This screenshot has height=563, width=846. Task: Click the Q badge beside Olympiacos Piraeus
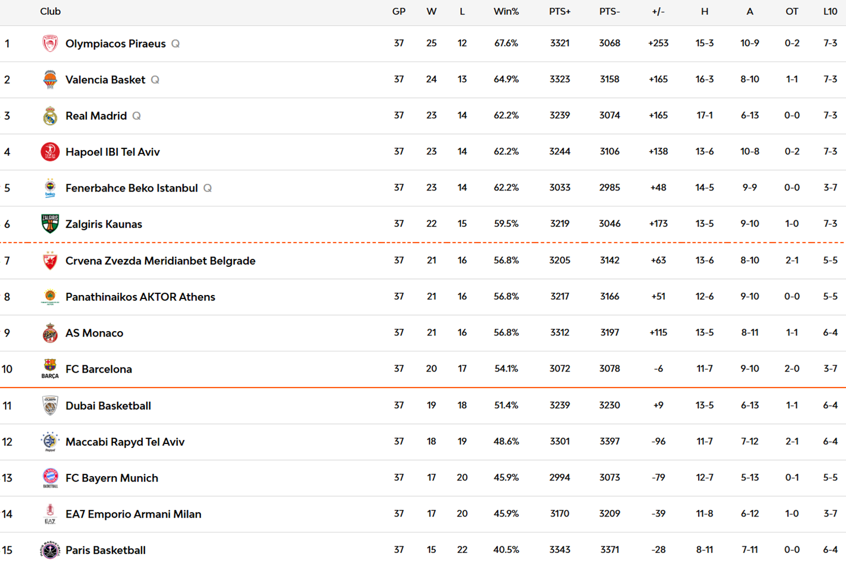(176, 44)
